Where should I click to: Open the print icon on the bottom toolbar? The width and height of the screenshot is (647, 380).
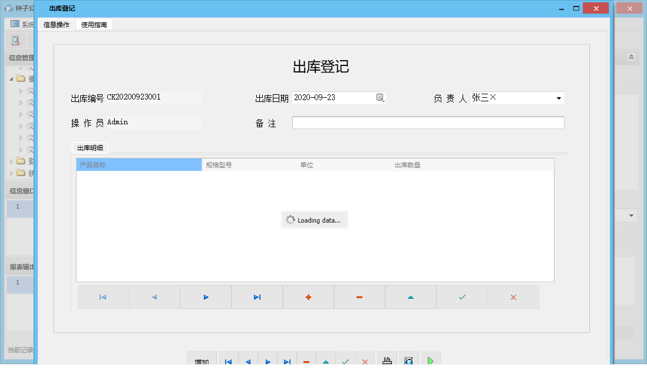[x=387, y=359]
